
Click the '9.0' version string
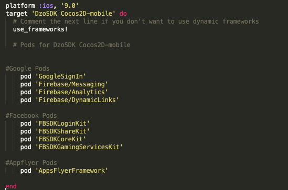tap(70, 6)
